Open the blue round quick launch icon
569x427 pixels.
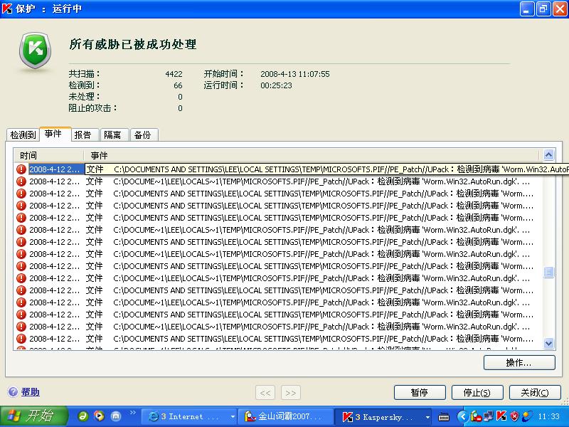[115, 416]
